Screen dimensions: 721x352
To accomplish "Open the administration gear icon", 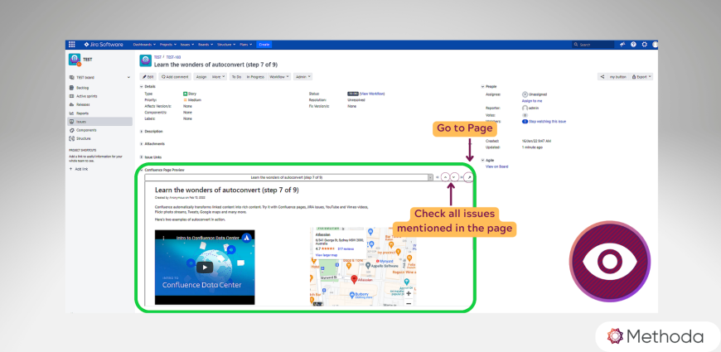I will click(644, 45).
